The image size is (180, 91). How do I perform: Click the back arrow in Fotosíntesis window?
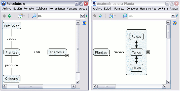click(x=4, y=16)
